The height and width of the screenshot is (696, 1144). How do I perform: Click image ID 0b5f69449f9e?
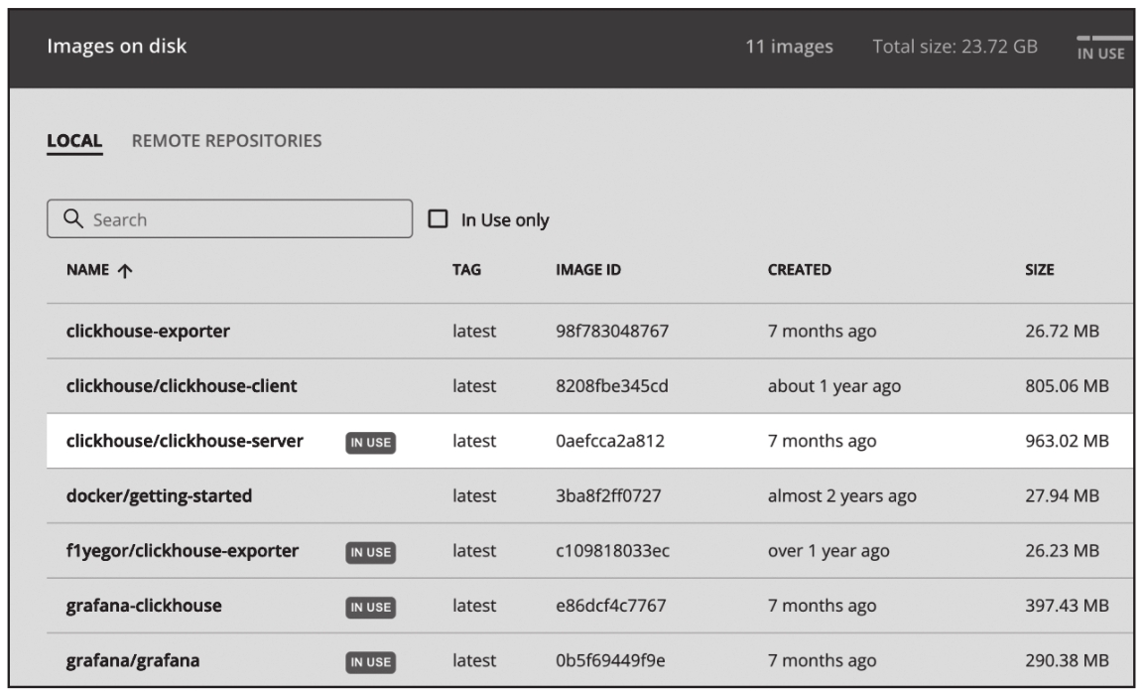point(610,660)
